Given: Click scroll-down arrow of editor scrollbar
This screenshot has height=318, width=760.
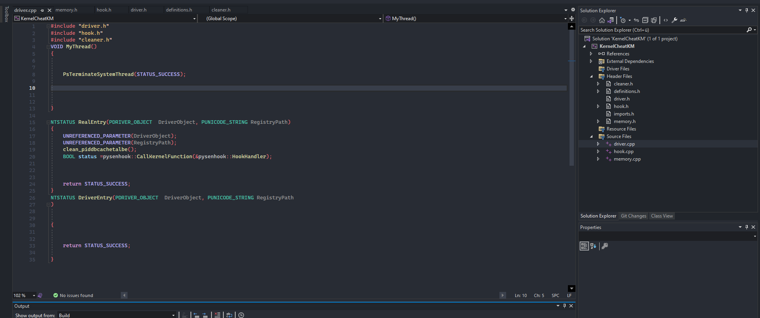Looking at the screenshot, I should point(571,289).
